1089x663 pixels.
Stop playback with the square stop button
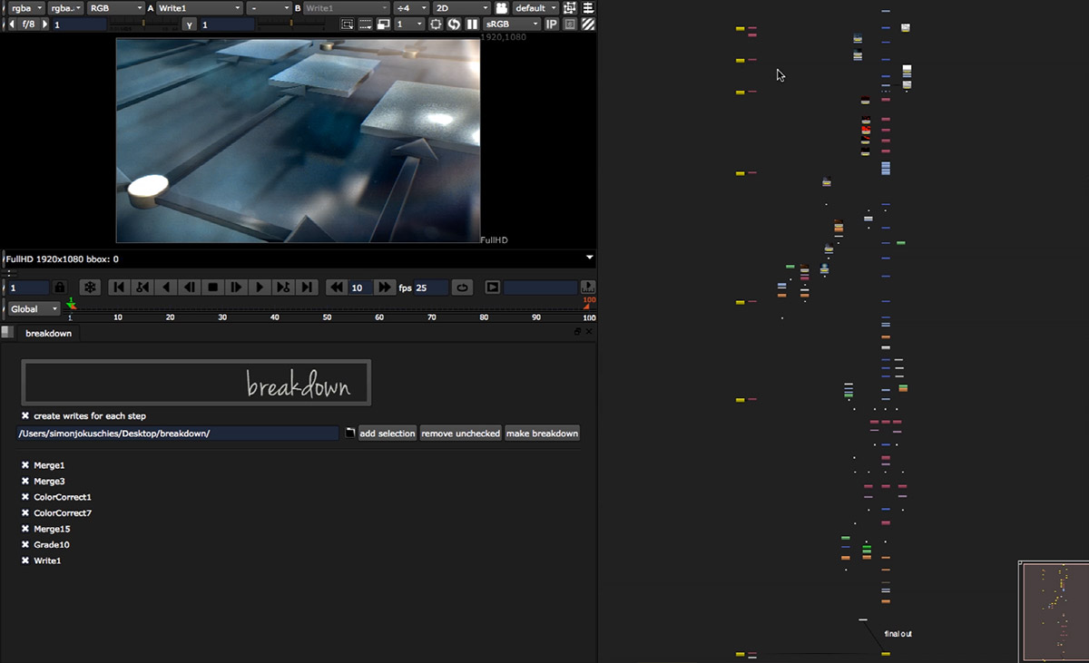point(212,288)
